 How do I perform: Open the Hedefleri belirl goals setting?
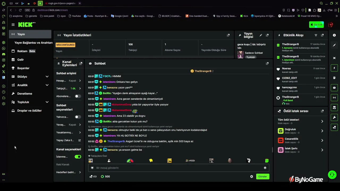[x=69, y=172]
